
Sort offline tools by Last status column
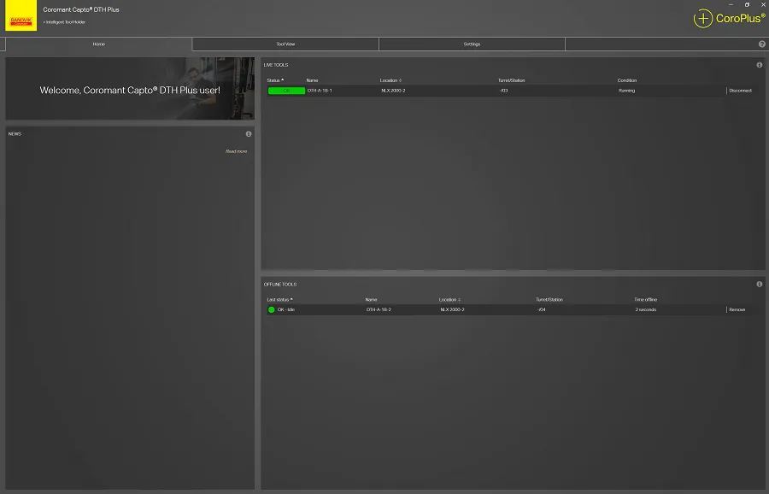coord(280,300)
